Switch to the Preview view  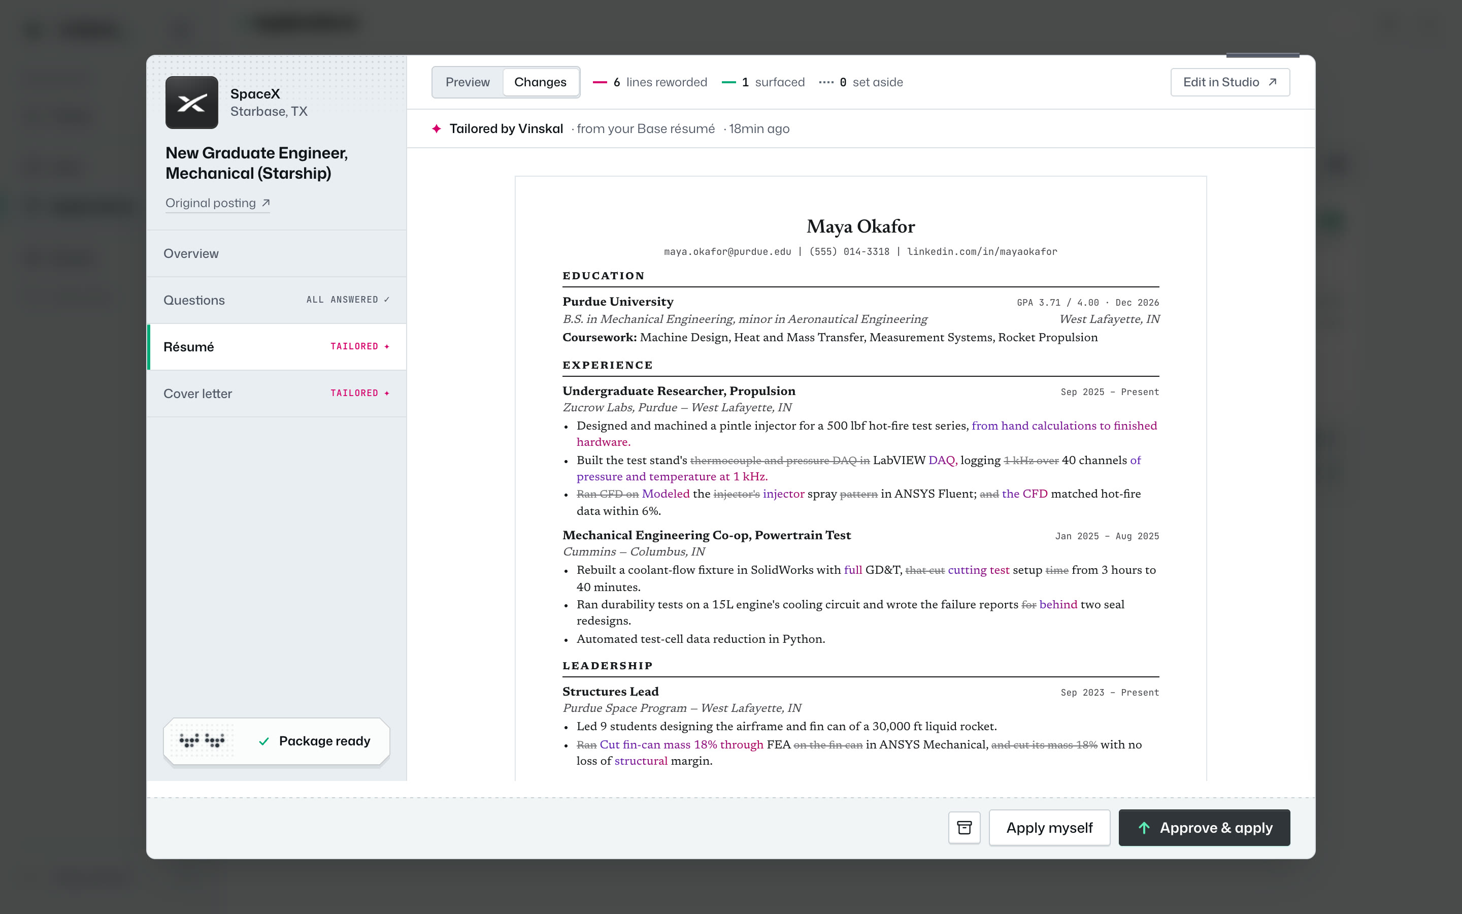point(468,82)
